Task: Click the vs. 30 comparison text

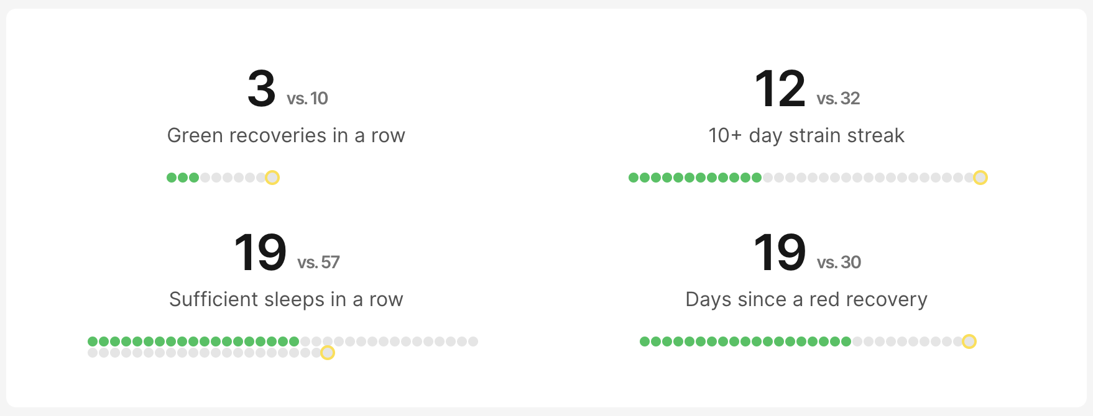Action: [839, 263]
